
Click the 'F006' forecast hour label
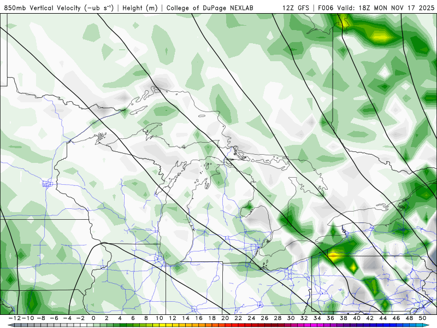coord(326,8)
